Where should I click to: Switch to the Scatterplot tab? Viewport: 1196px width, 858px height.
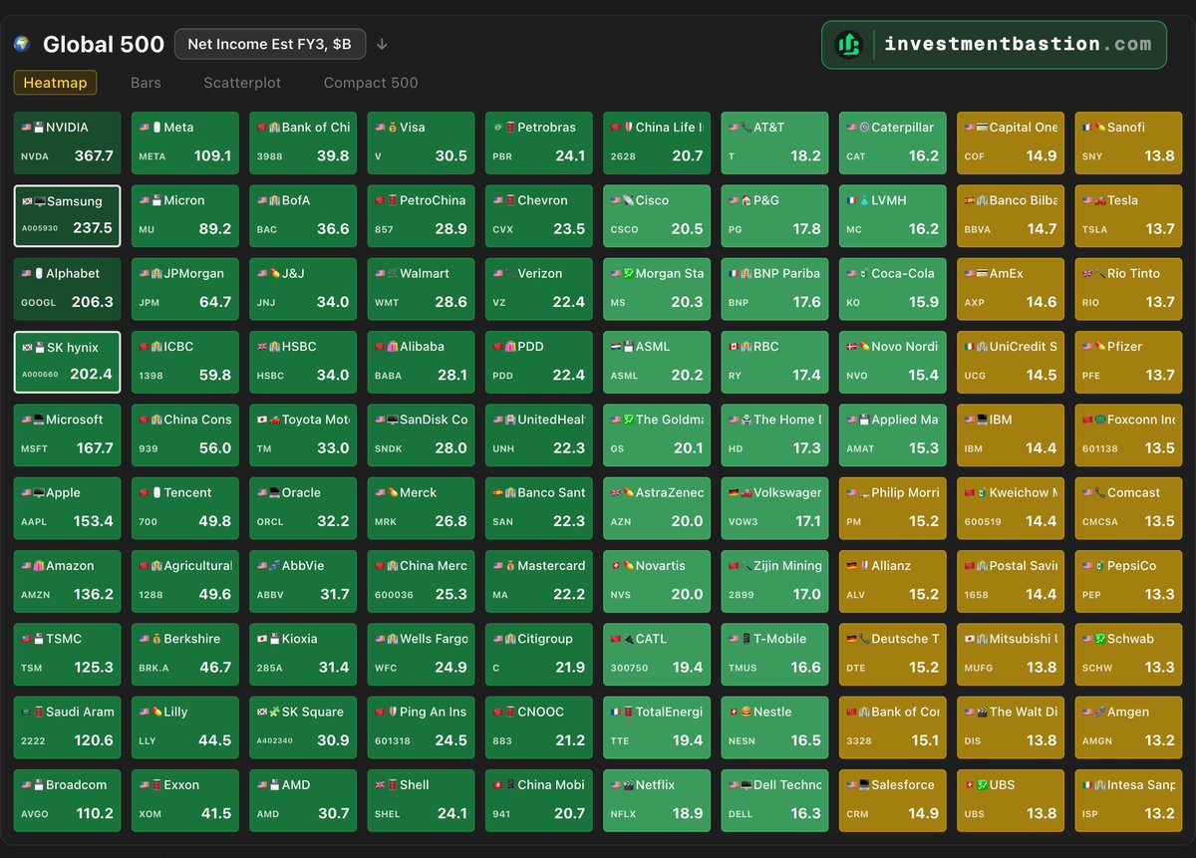point(242,83)
